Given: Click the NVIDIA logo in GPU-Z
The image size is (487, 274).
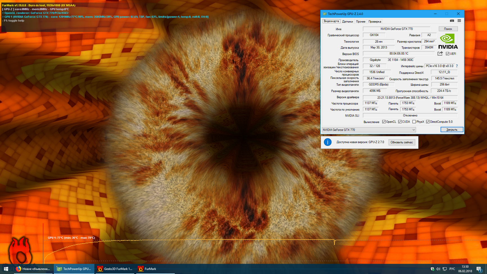Looking at the screenshot, I should point(448,41).
